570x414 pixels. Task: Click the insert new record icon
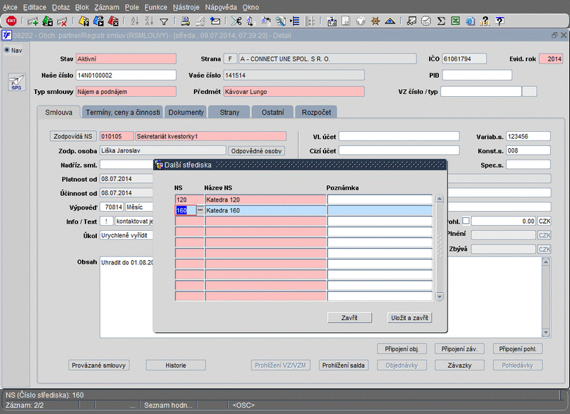click(x=33, y=21)
